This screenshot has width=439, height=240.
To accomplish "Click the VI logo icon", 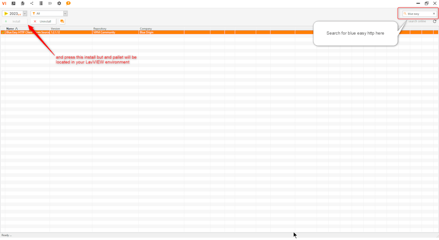I will (4, 4).
